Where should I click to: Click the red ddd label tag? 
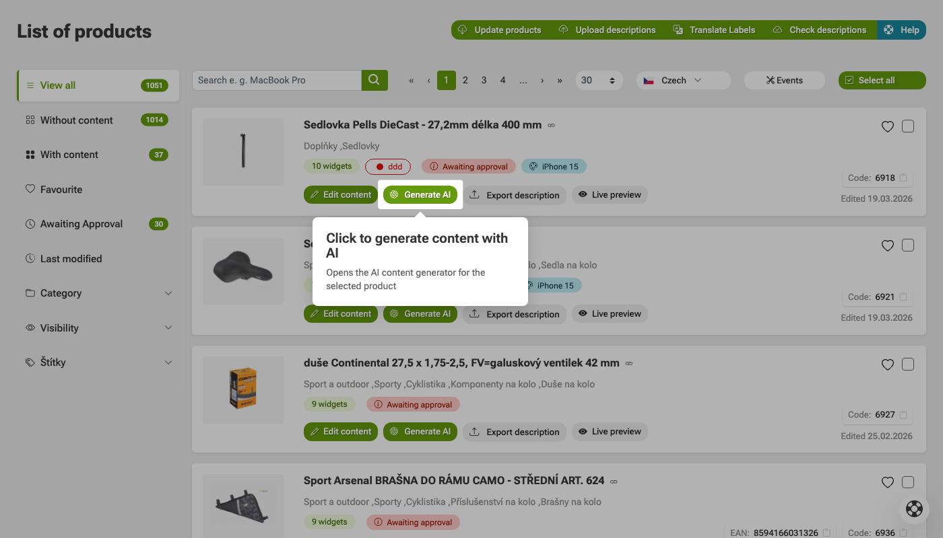(388, 166)
